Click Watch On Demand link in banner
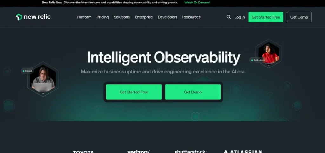Screen dimensions: 325x153 197,3
